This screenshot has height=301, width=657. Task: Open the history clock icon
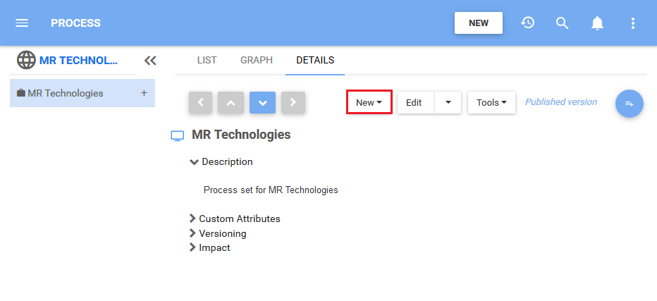click(527, 23)
